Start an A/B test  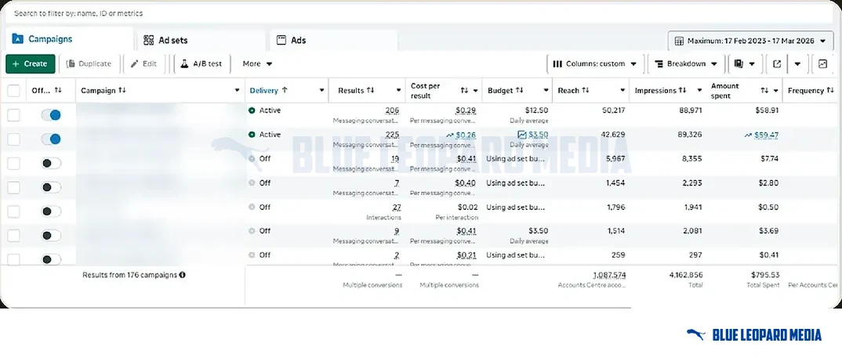click(x=201, y=64)
